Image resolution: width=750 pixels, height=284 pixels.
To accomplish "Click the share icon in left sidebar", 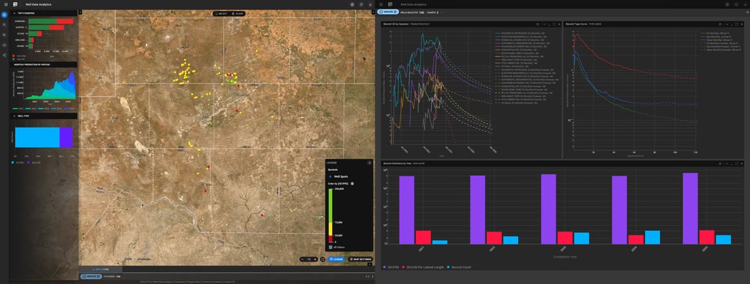I will 4,55.
